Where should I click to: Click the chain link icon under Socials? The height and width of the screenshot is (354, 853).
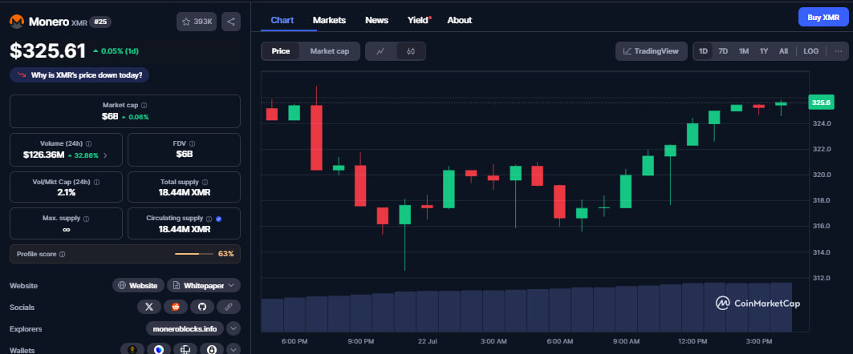pos(229,308)
